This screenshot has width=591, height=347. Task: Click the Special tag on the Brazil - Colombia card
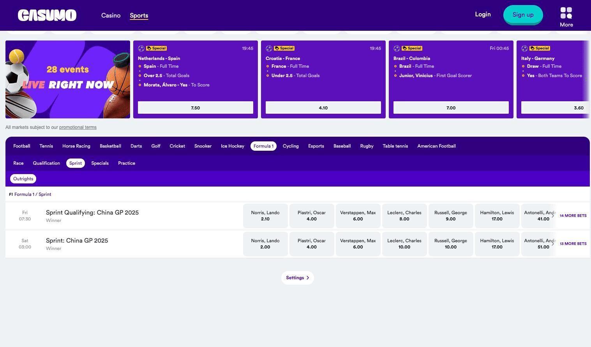412,48
